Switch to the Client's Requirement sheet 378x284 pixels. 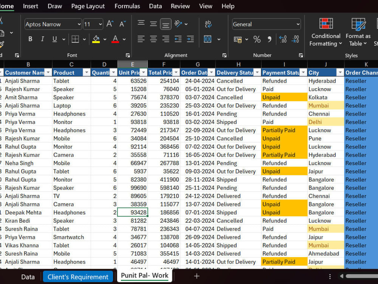pos(78,277)
